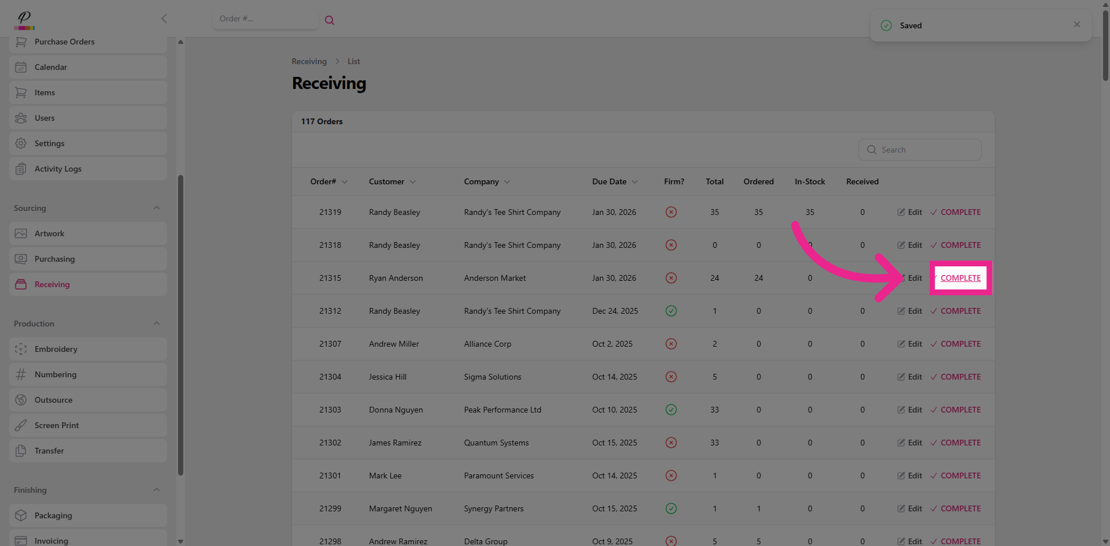Collapse sidebar using the left chevron icon
Image resolution: width=1110 pixels, height=546 pixels.
click(164, 18)
